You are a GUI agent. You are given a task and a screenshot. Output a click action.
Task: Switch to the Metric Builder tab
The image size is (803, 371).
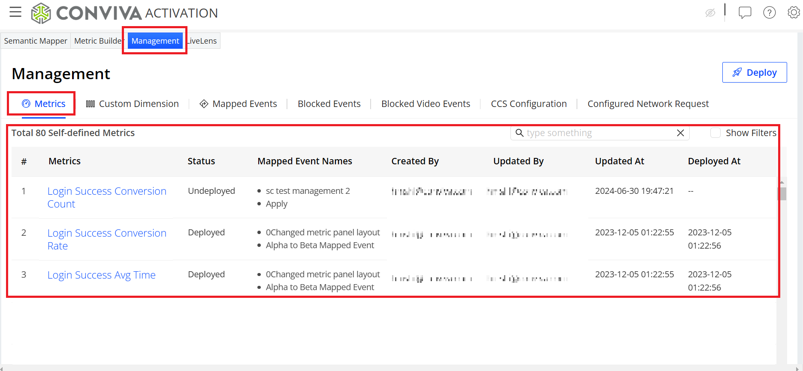tap(97, 41)
